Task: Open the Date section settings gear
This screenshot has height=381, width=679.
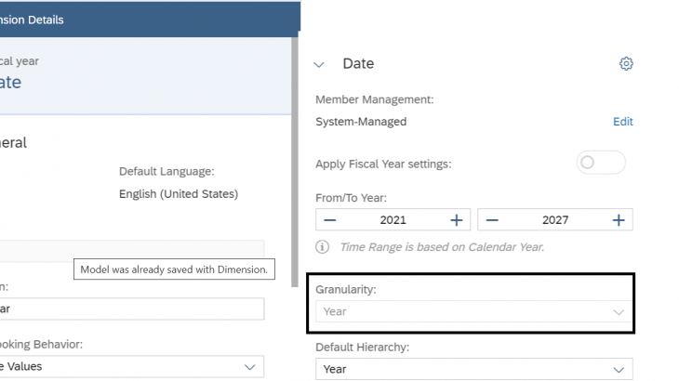Action: pos(626,64)
